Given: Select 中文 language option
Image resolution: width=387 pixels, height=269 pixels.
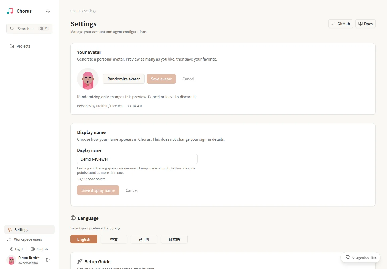Looking at the screenshot, I should tap(114, 239).
